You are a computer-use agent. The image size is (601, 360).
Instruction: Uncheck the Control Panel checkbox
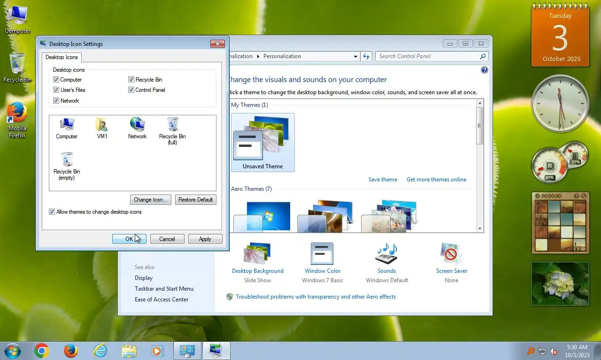point(131,90)
